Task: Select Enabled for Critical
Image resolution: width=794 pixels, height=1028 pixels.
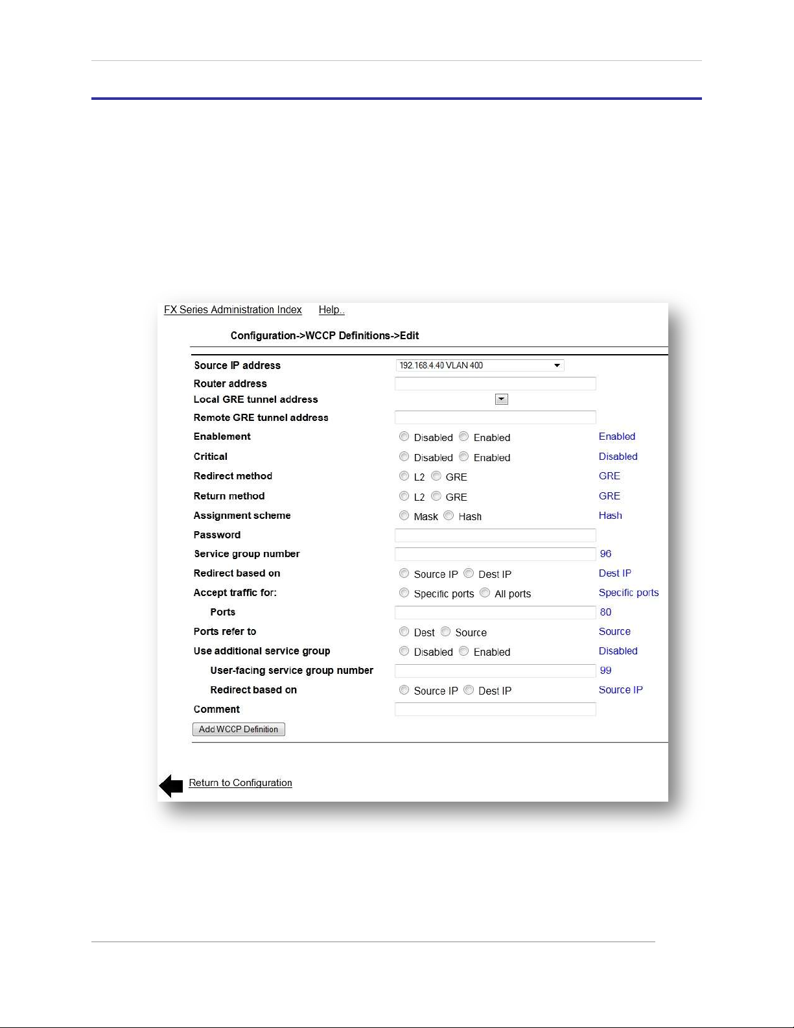Action: click(x=464, y=457)
